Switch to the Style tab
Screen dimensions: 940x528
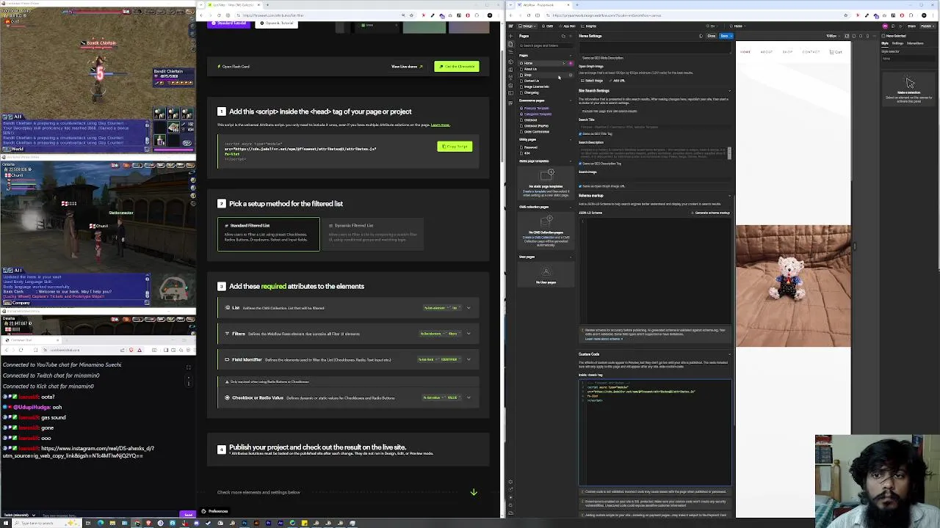pos(885,43)
